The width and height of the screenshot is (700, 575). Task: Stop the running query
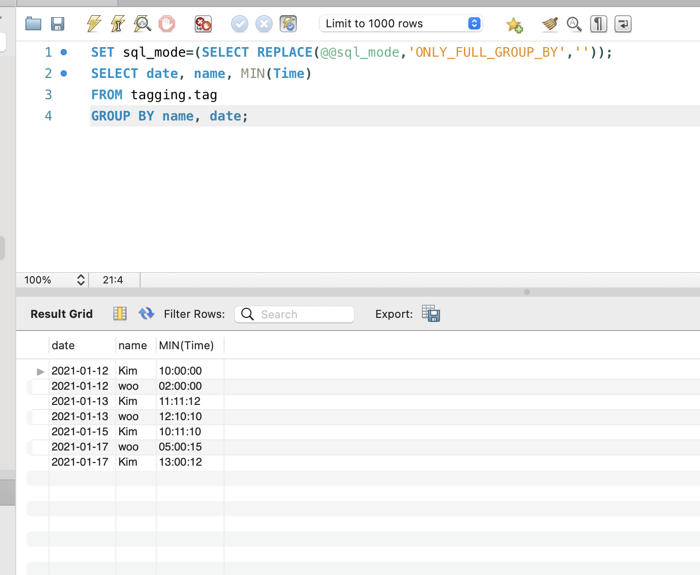pos(167,24)
